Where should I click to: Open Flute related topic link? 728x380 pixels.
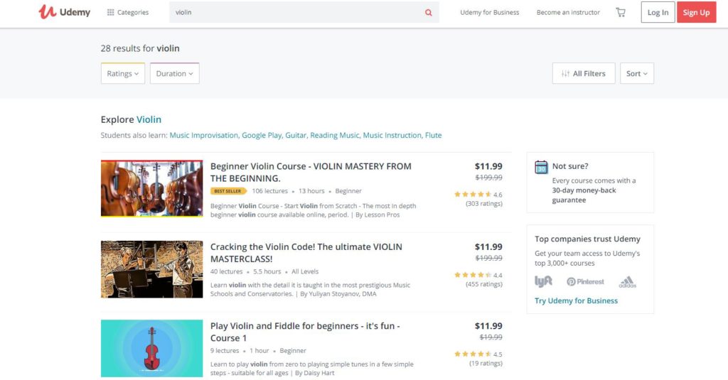[x=433, y=135]
